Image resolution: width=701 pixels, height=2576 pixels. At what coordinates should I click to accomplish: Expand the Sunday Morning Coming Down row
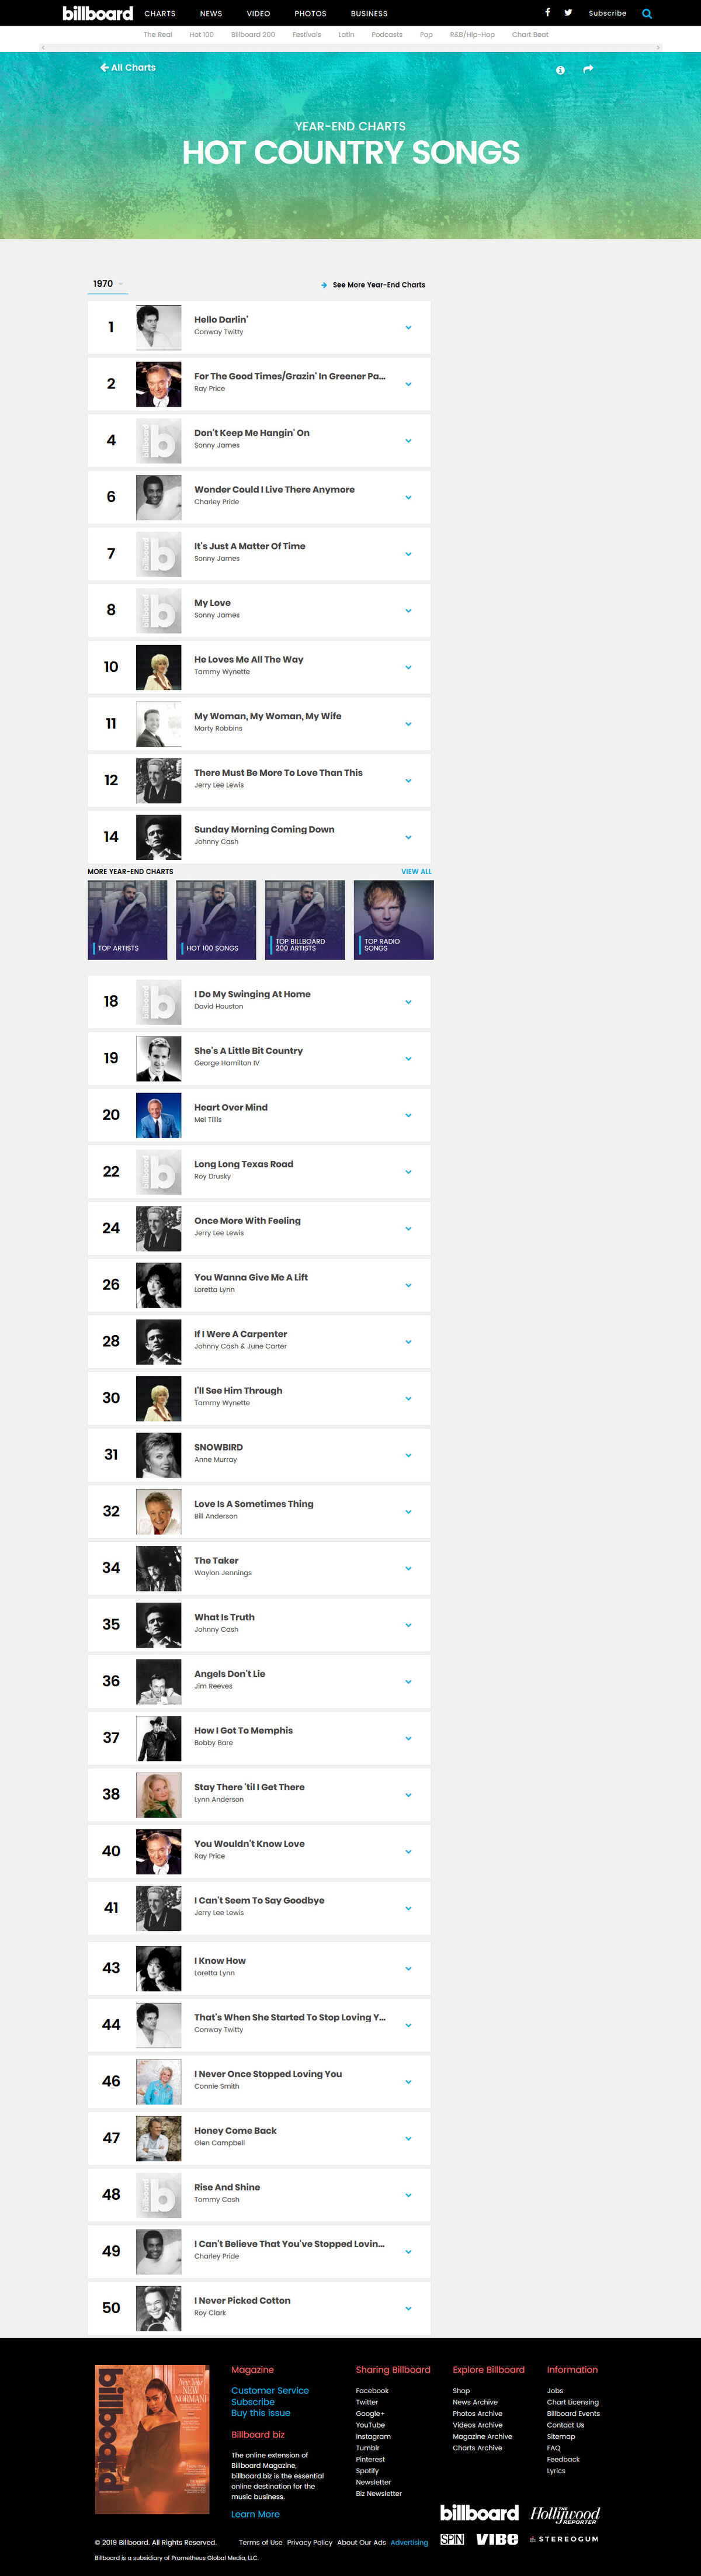click(408, 837)
